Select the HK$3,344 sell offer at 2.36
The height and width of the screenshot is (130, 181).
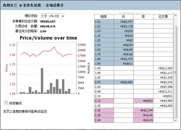[143, 110]
